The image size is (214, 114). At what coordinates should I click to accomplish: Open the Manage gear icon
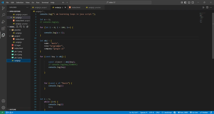click(x=3, y=108)
